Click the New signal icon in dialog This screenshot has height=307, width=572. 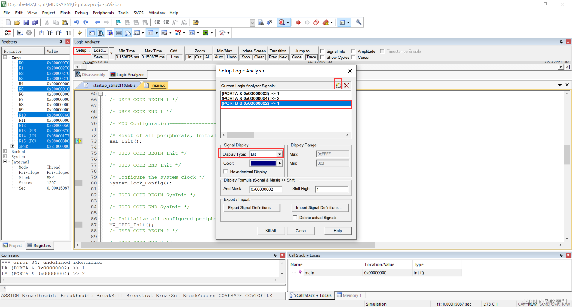point(338,86)
